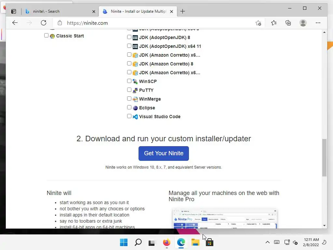Click the Eclipse sphere icon

[135, 108]
